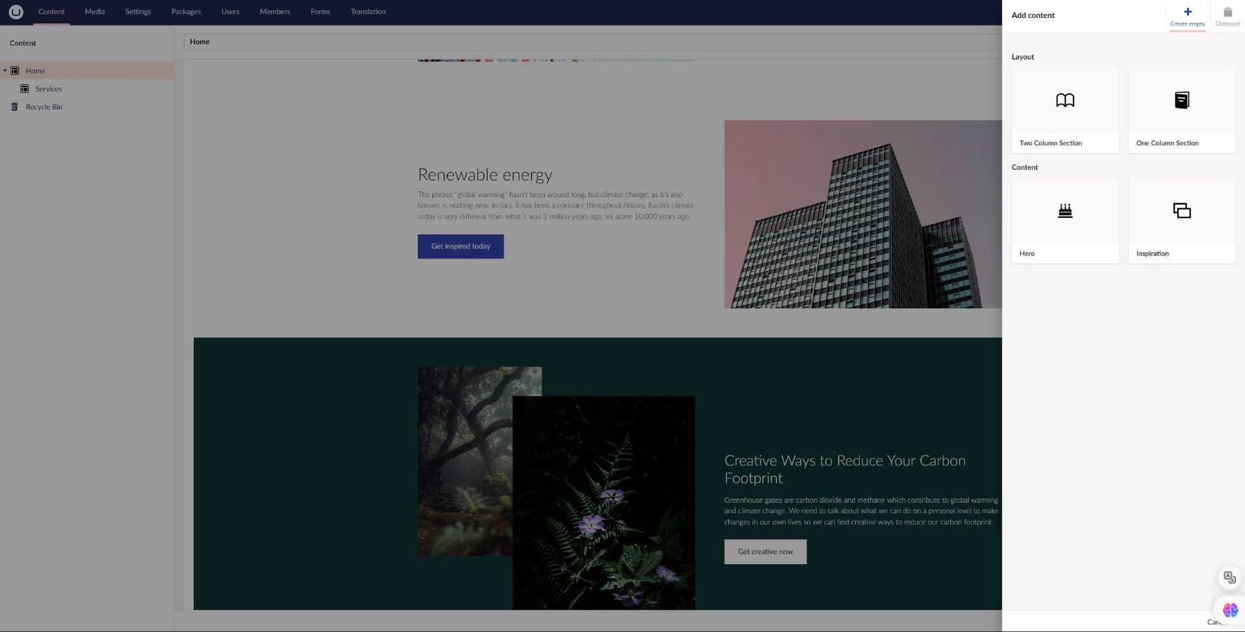Select the One Column Section layout icon
This screenshot has height=632, width=1245.
[x=1181, y=100]
